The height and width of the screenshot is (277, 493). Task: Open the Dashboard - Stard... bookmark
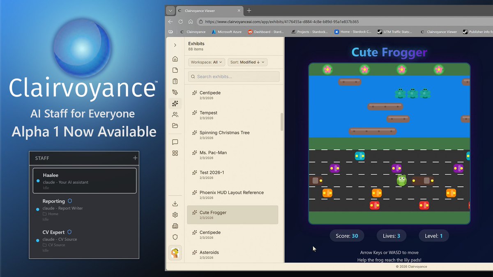pos(265,32)
